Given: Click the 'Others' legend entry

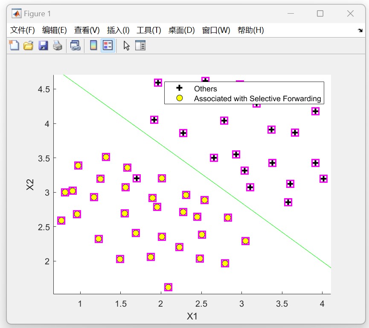Looking at the screenshot, I should pyautogui.click(x=206, y=88).
